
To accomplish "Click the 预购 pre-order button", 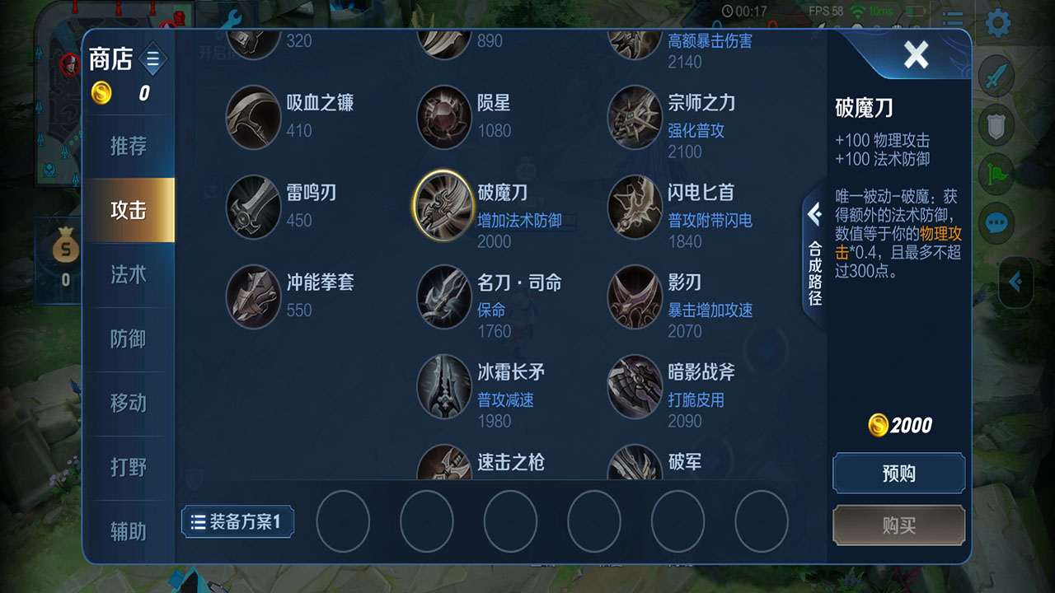I will coord(898,474).
